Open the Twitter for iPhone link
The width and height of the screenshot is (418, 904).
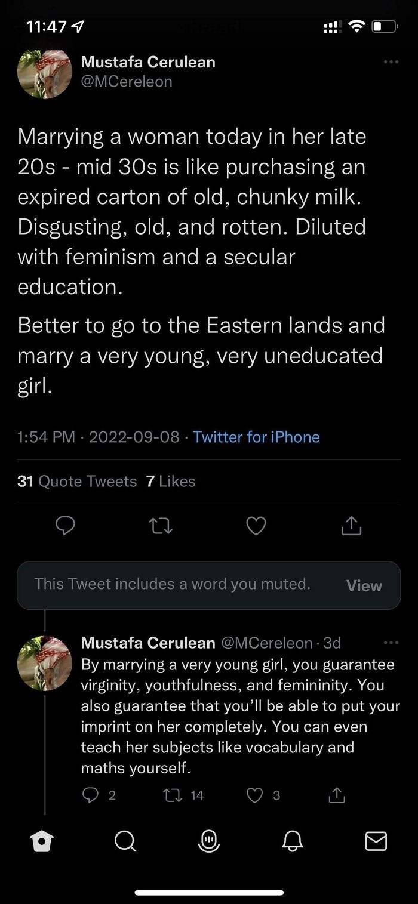[x=256, y=437]
